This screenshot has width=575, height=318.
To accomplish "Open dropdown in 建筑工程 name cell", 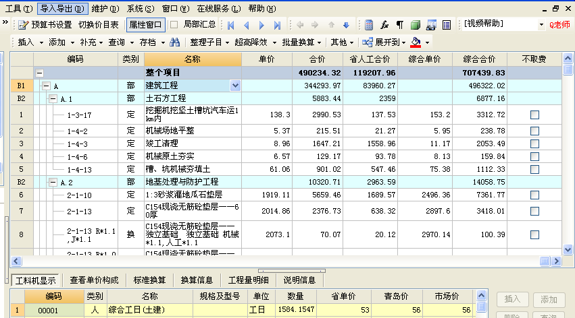I will click(x=235, y=86).
